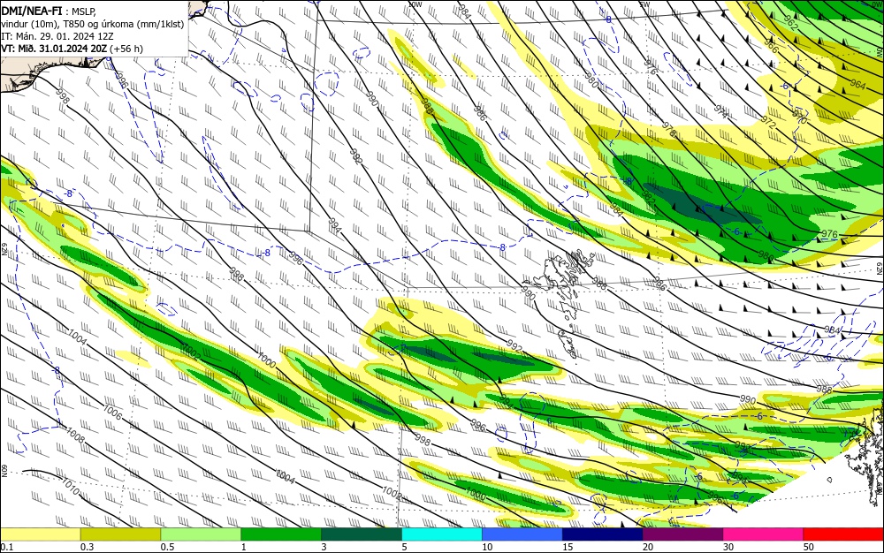Image resolution: width=884 pixels, height=553 pixels.
Task: Click the 1010 isobar label
Action: tap(70, 487)
